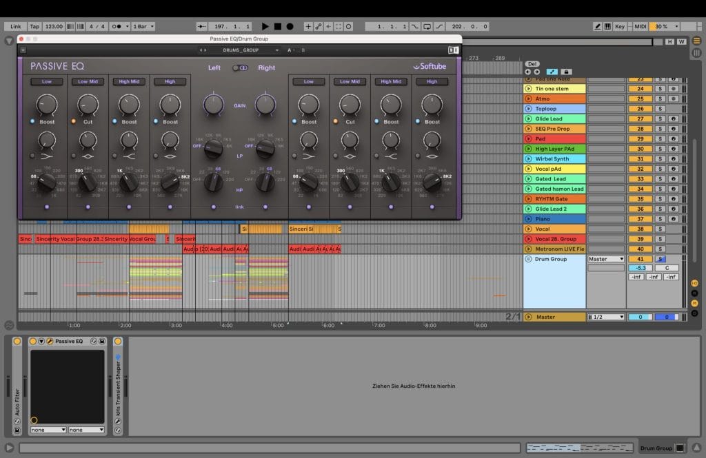Switch to Session view selector icon

[696, 53]
